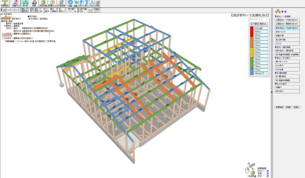Click the 梁上耐力壁 button
Viewport: 305px width, 178px height.
point(287,40)
